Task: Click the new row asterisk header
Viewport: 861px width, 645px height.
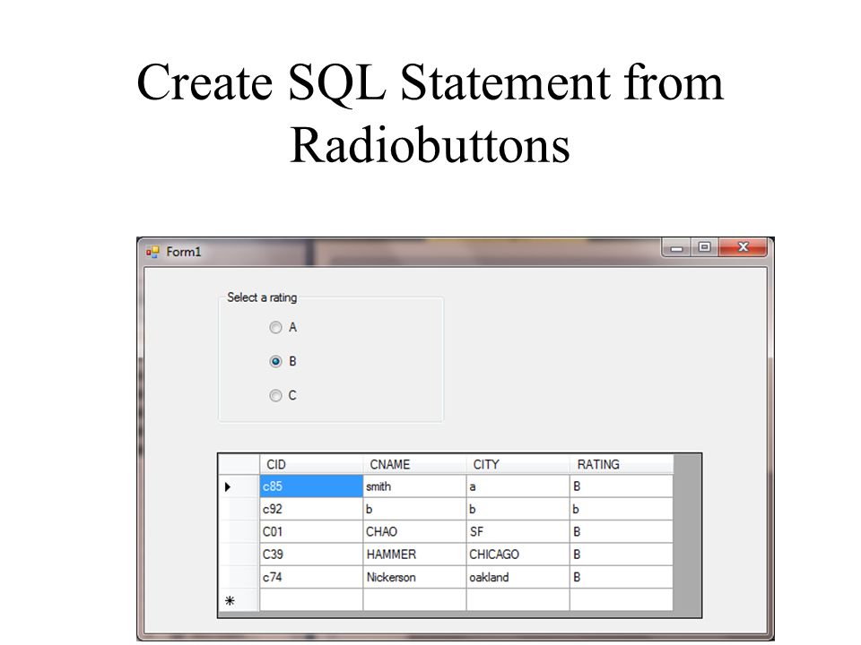Action: tap(239, 600)
